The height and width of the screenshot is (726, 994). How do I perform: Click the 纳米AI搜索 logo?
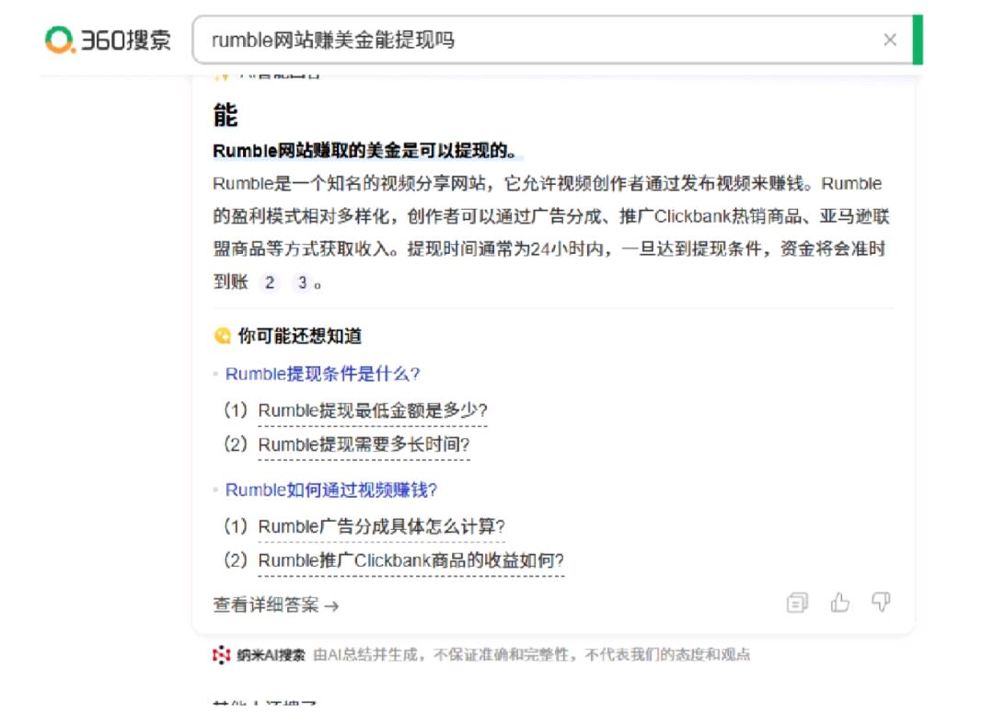259,655
